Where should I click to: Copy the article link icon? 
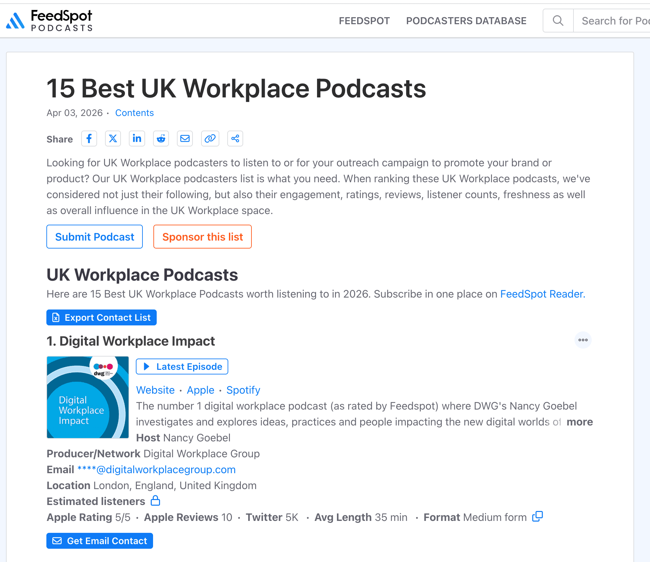pyautogui.click(x=210, y=139)
